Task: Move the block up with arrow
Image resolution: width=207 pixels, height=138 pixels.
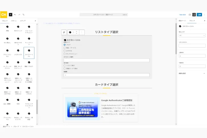Action: [x=76, y=31]
